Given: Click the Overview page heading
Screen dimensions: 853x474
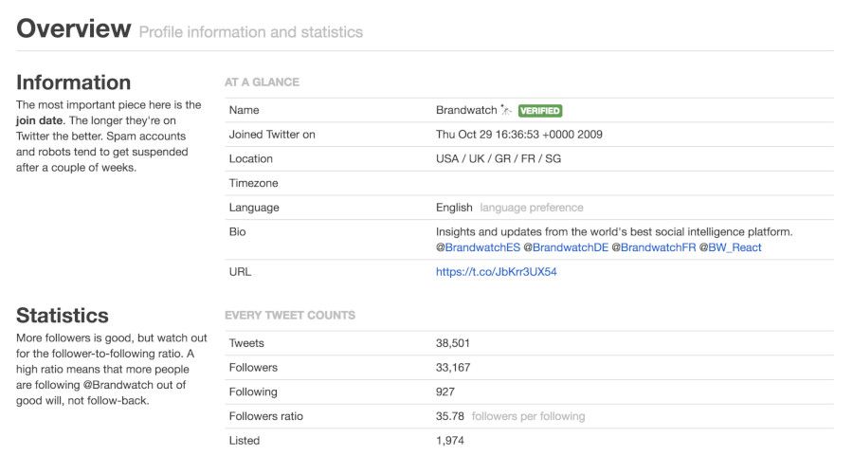Looking at the screenshot, I should click(74, 28).
